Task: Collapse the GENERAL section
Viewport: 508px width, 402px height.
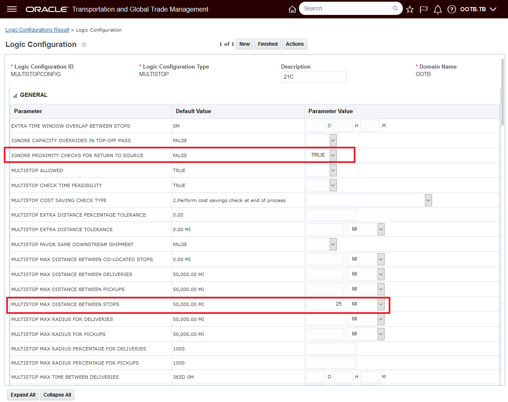Action: pos(15,95)
